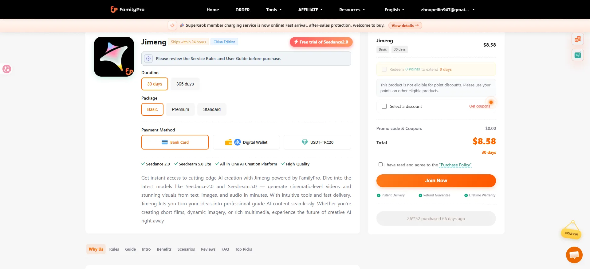This screenshot has width=590, height=269.
Task: Switch to the FAQ tab
Action: pyautogui.click(x=225, y=249)
